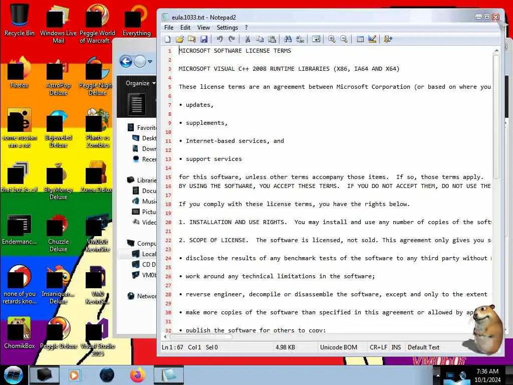This screenshot has width=513, height=385.
Task: Click the scroll up arrow in Notepad2
Action: 496,51
